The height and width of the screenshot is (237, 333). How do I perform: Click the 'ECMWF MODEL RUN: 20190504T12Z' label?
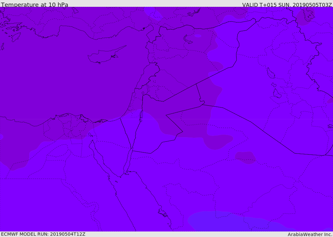43,234
